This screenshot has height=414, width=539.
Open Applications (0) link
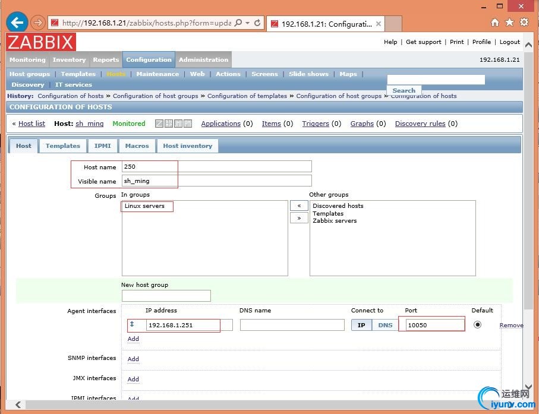(220, 124)
